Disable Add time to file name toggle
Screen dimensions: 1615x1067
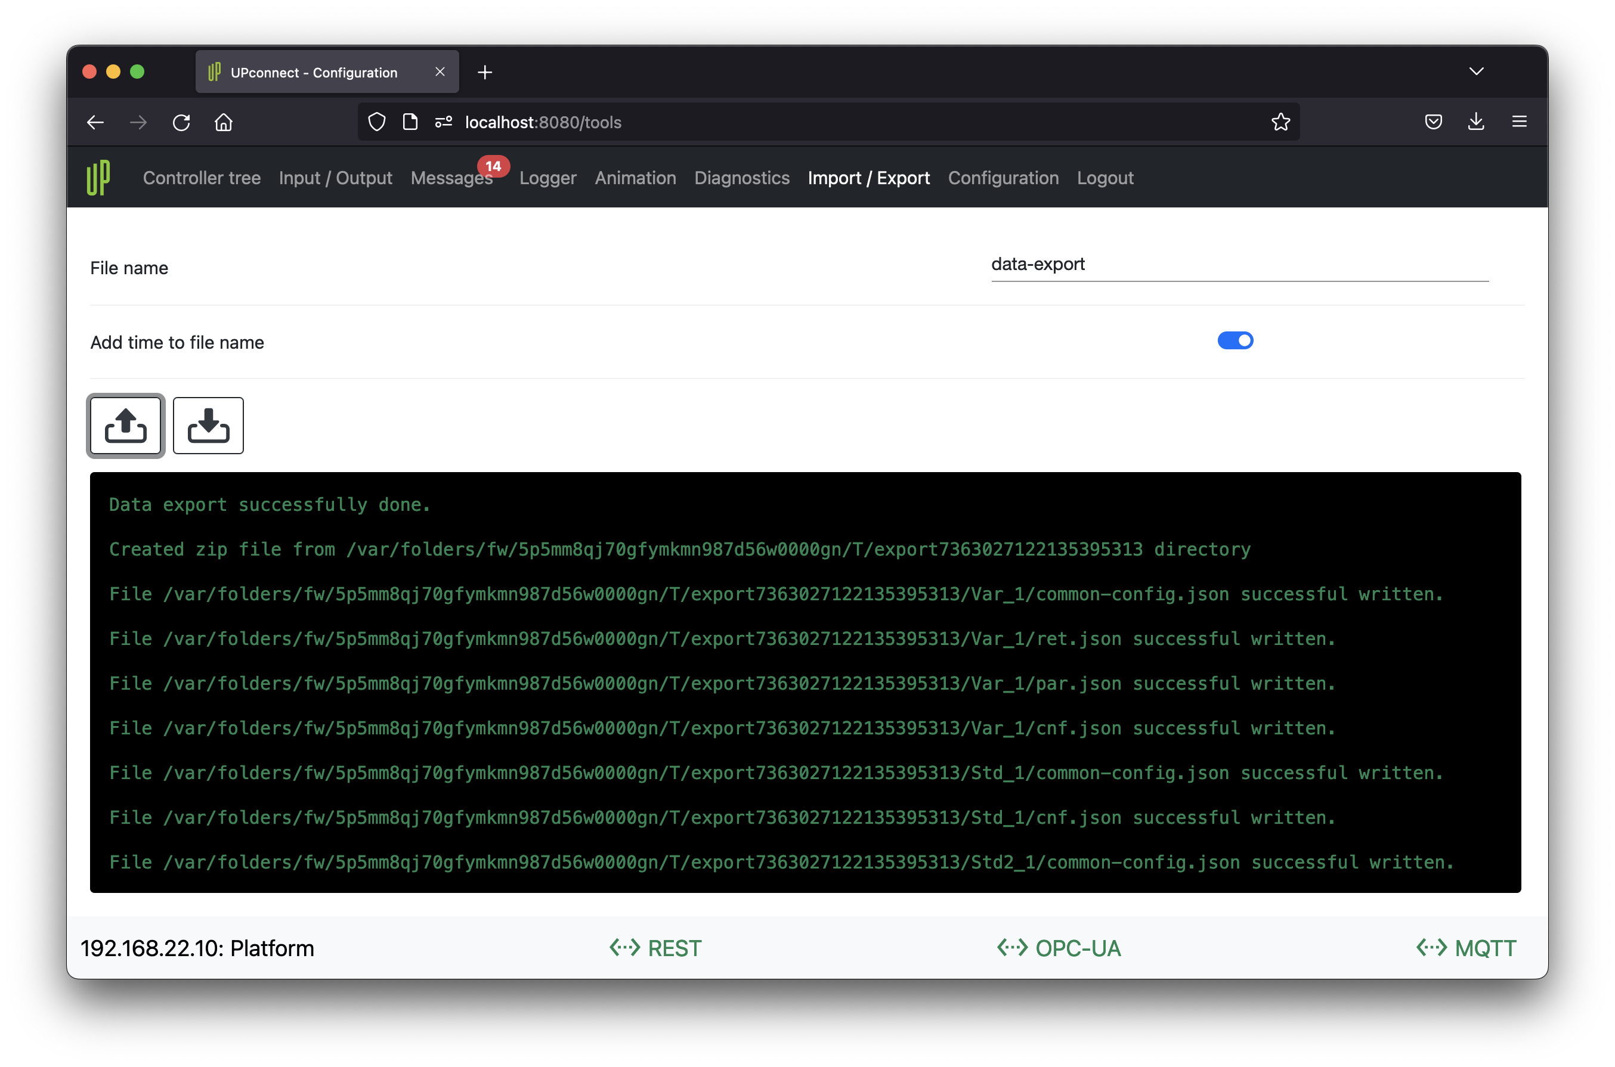[1235, 340]
